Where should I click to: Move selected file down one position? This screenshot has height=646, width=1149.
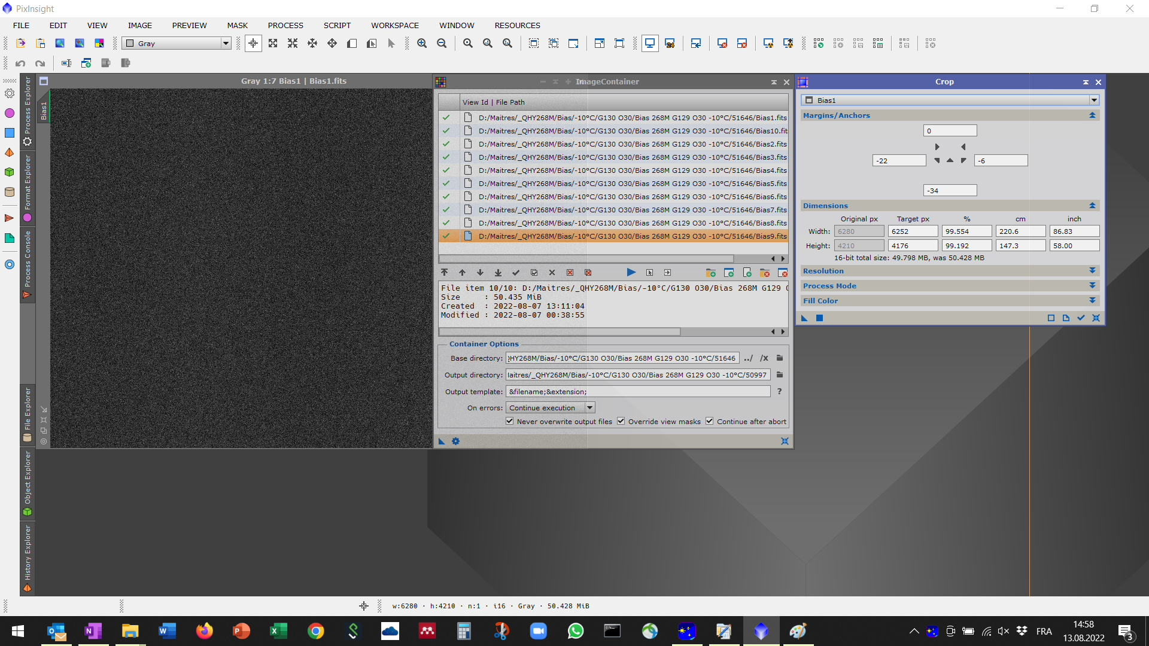point(480,272)
